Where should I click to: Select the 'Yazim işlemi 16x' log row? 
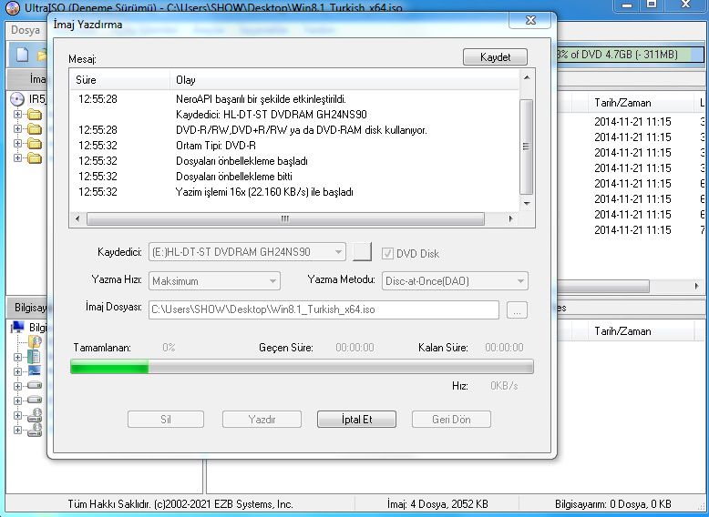tap(294, 191)
